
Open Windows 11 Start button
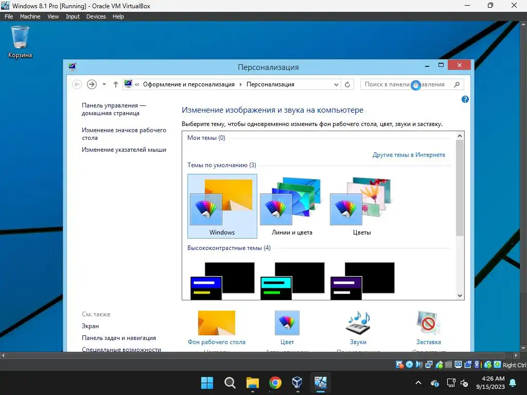click(207, 383)
